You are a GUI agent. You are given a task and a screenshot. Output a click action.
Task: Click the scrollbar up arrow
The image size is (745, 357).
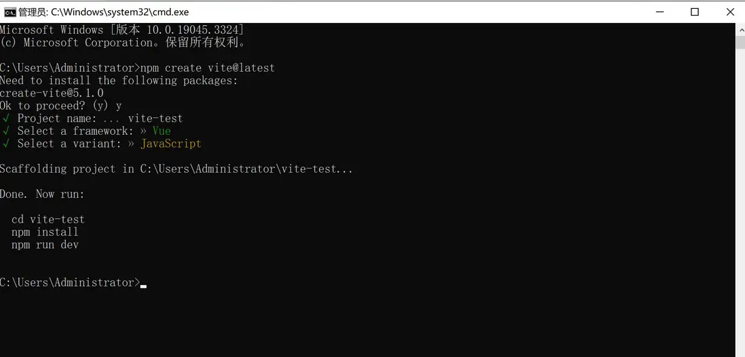pyautogui.click(x=740, y=28)
